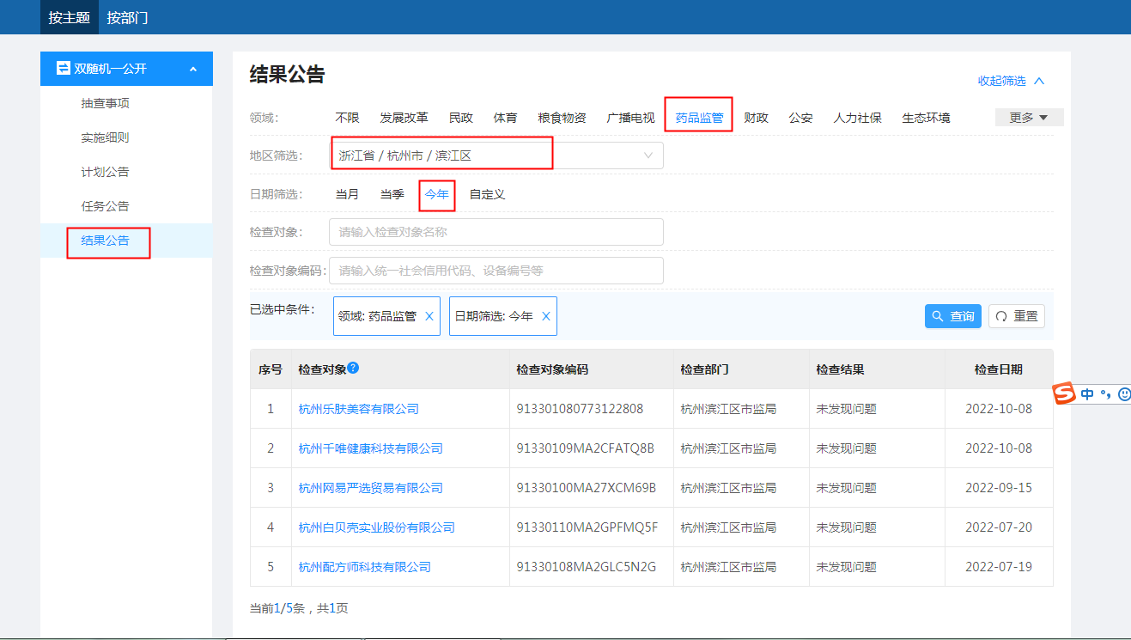Click the 双随机一公开 swap icon in sidebar

(x=63, y=68)
